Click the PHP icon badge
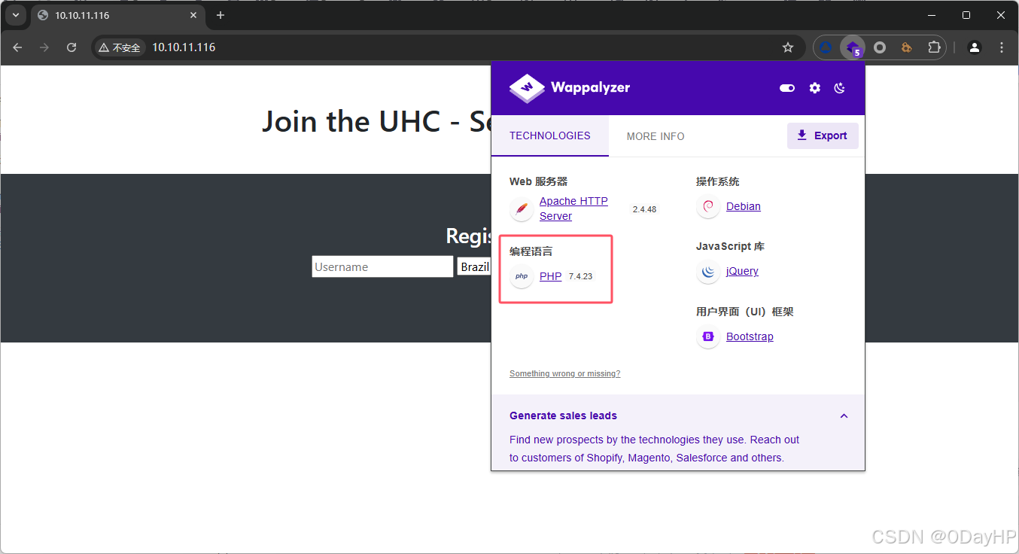This screenshot has height=554, width=1019. [x=521, y=276]
